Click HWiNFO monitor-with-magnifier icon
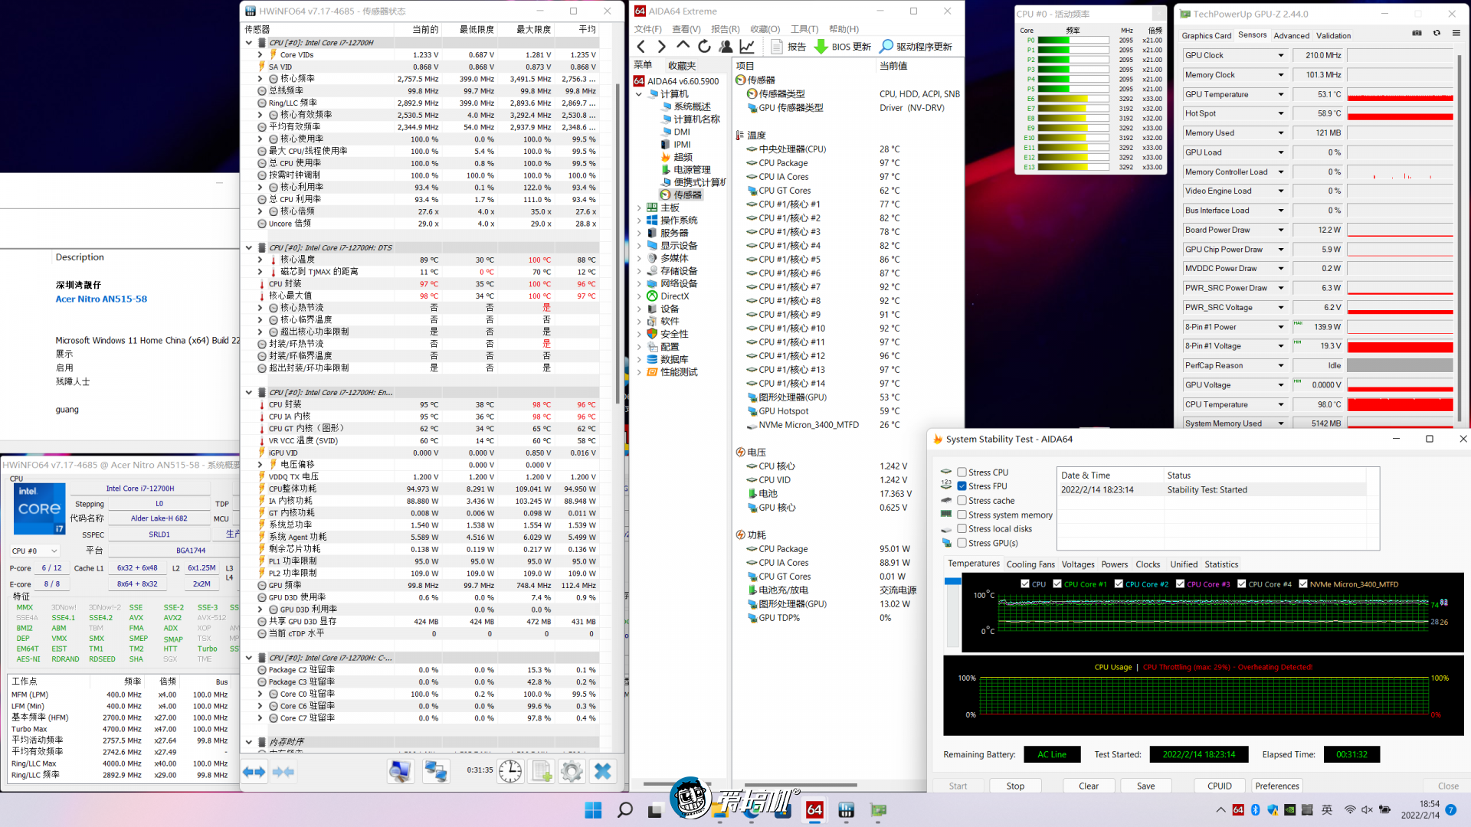The width and height of the screenshot is (1471, 827). pyautogui.click(x=400, y=771)
